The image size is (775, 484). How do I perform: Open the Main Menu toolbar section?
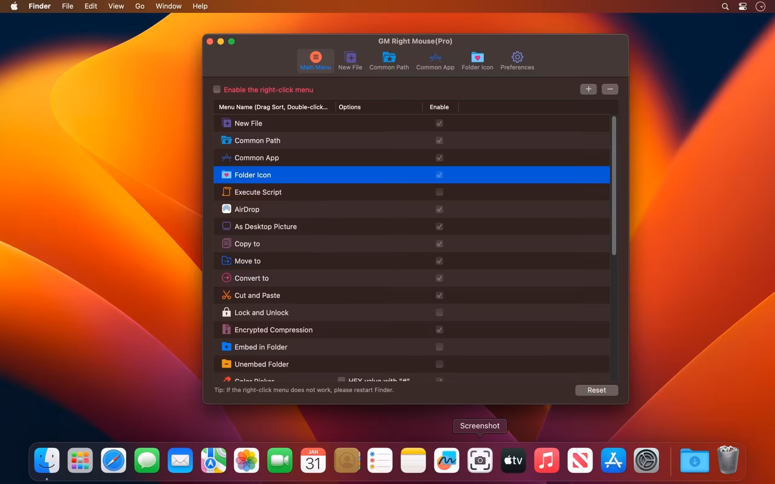pyautogui.click(x=315, y=61)
